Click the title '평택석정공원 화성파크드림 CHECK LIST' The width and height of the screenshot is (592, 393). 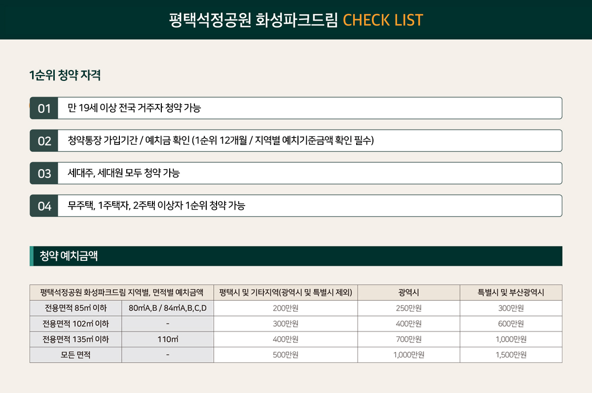tap(296, 20)
